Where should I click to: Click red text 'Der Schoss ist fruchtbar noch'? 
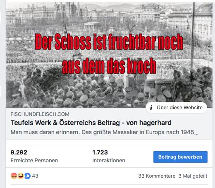[109, 42]
